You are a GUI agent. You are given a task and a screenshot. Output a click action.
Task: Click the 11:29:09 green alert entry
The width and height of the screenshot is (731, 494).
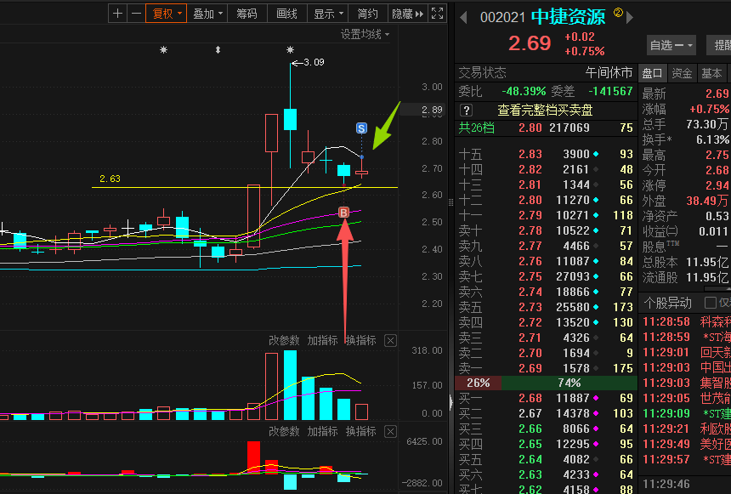coord(686,413)
